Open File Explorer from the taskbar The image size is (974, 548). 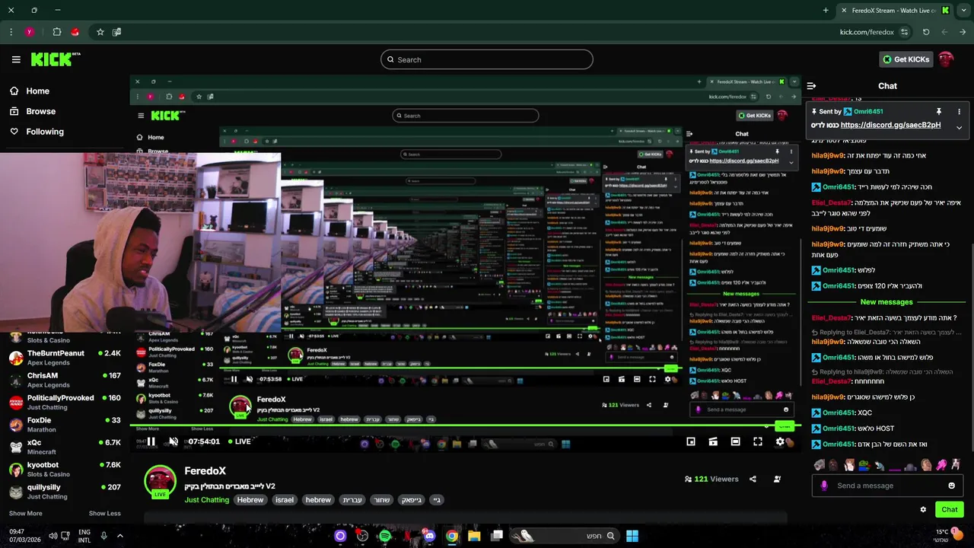pyautogui.click(x=474, y=536)
